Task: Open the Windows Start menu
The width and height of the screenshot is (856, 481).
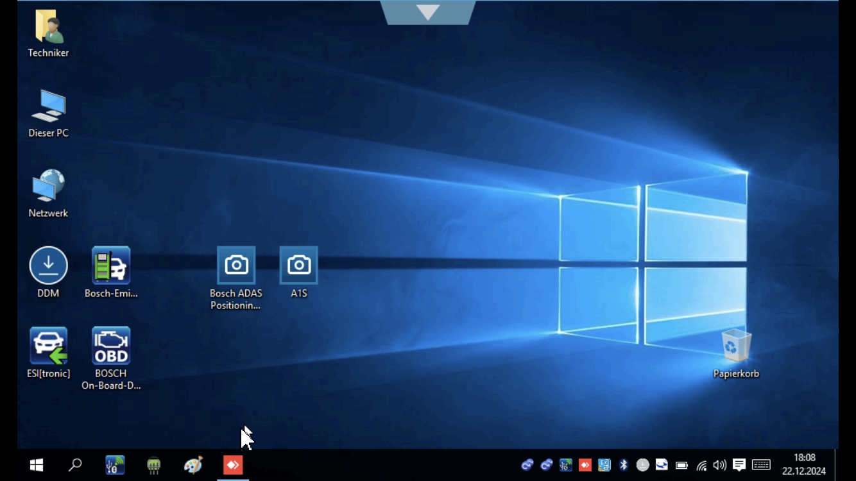Action: (37, 465)
